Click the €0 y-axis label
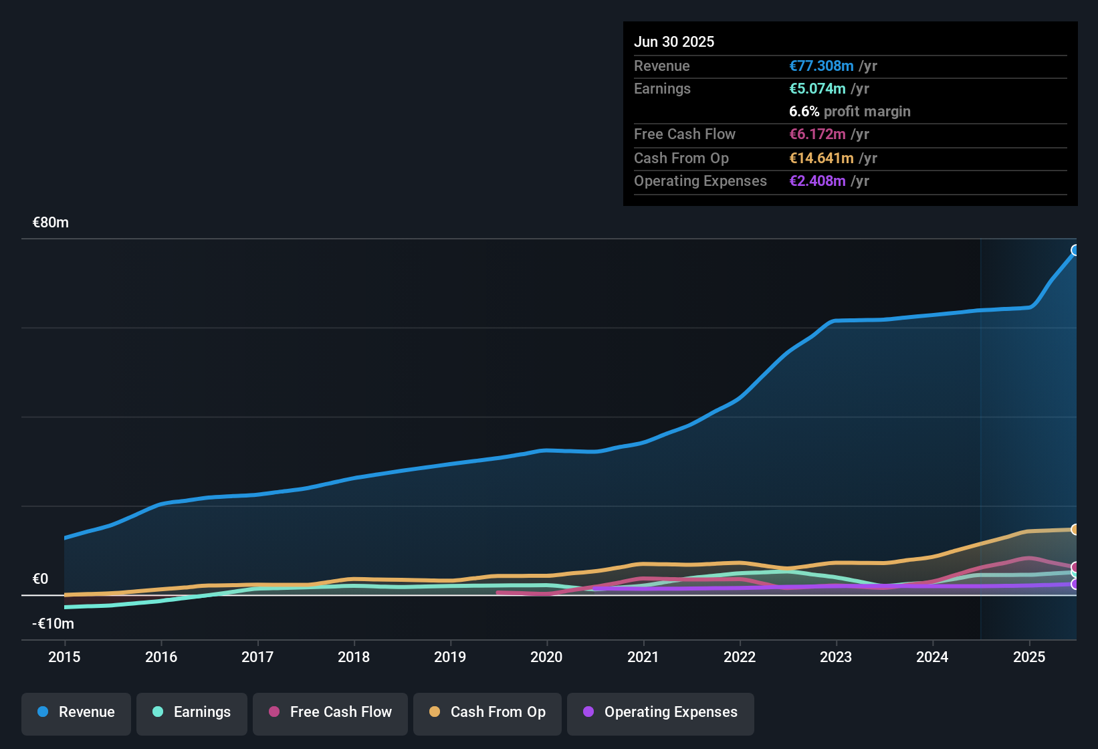 40,579
